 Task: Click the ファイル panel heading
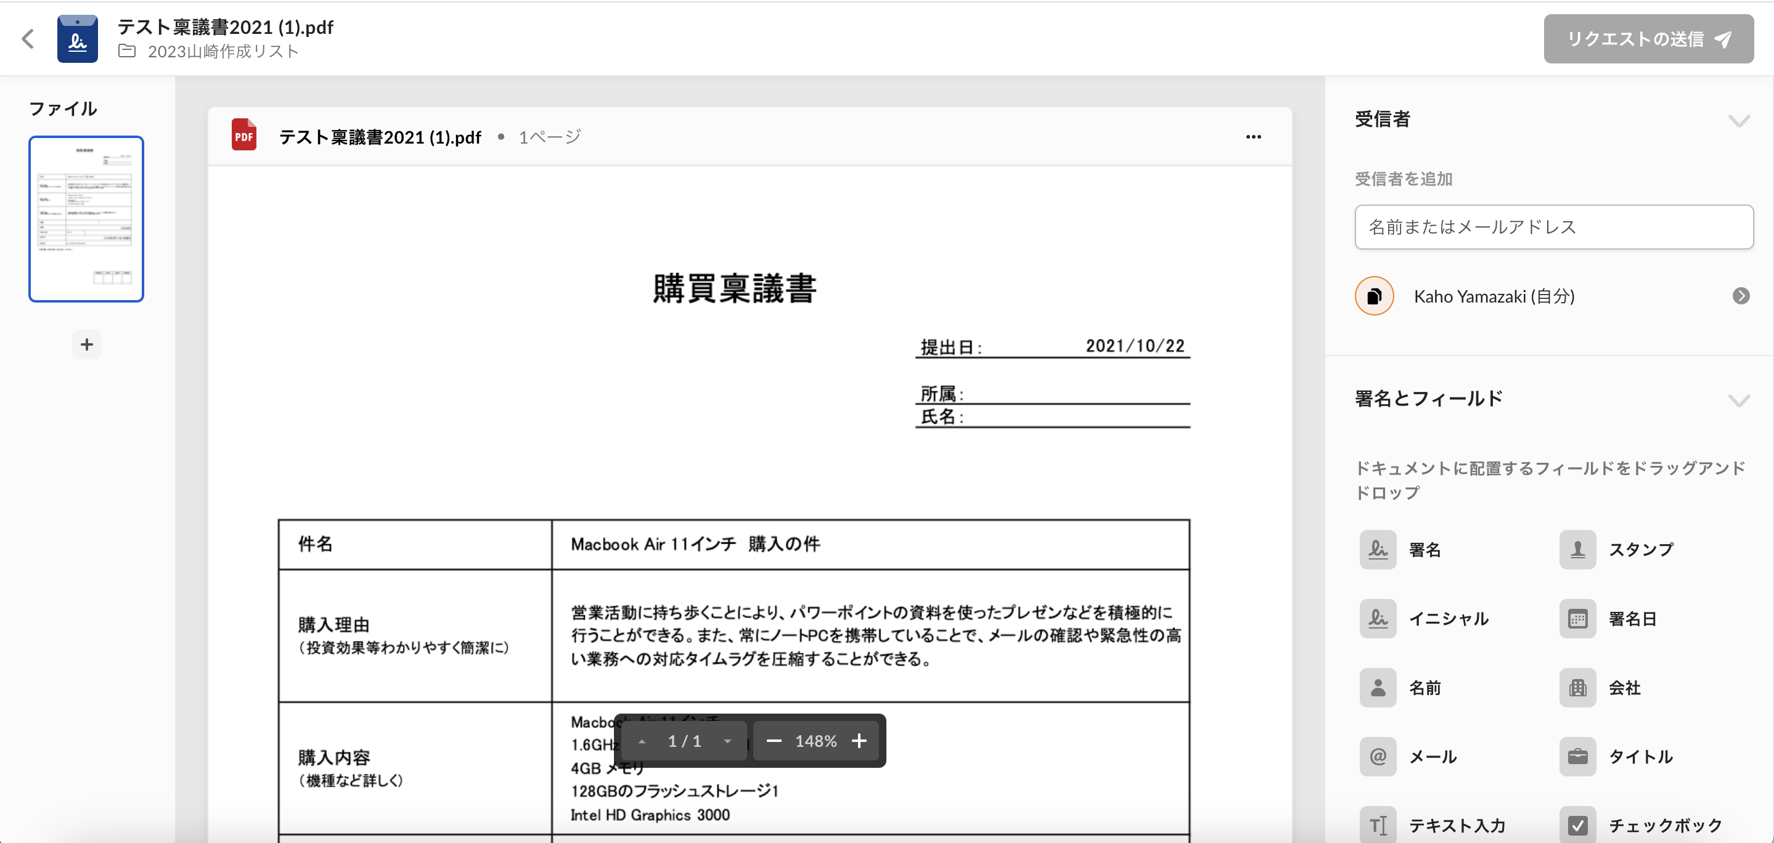(x=63, y=109)
